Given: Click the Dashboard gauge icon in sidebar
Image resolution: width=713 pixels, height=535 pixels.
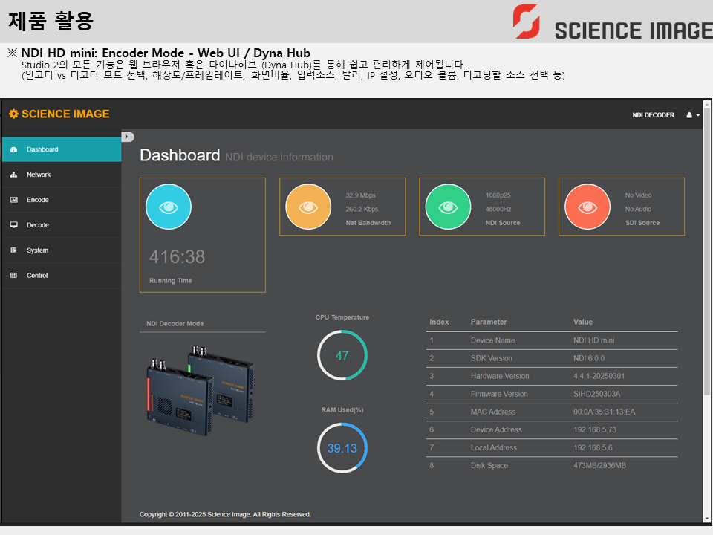Looking at the screenshot, I should (13, 149).
